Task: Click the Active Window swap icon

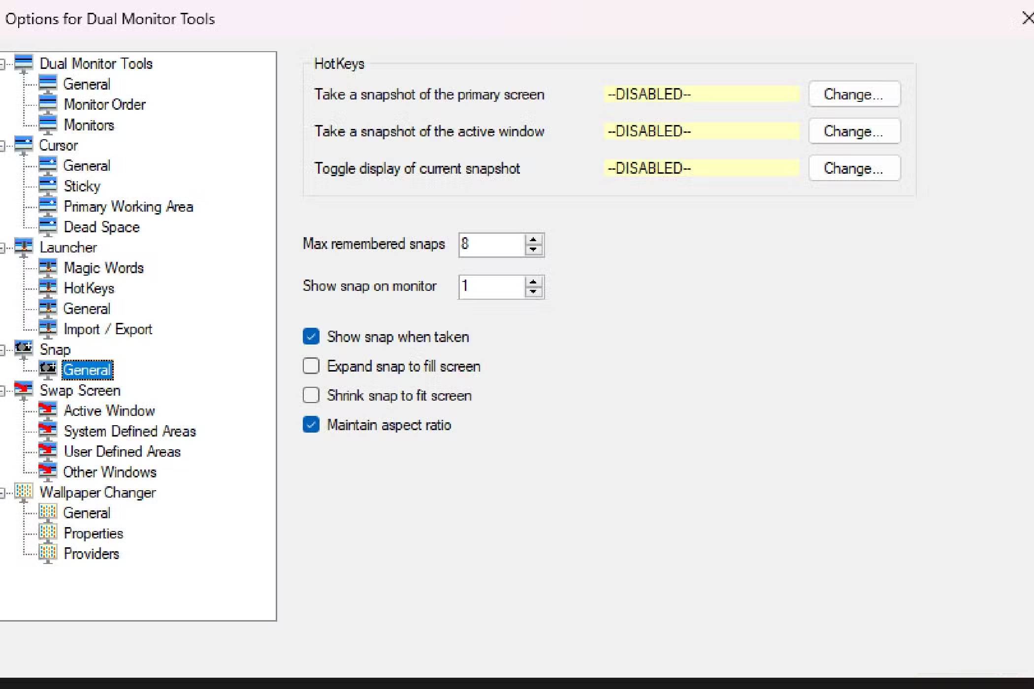Action: (48, 410)
